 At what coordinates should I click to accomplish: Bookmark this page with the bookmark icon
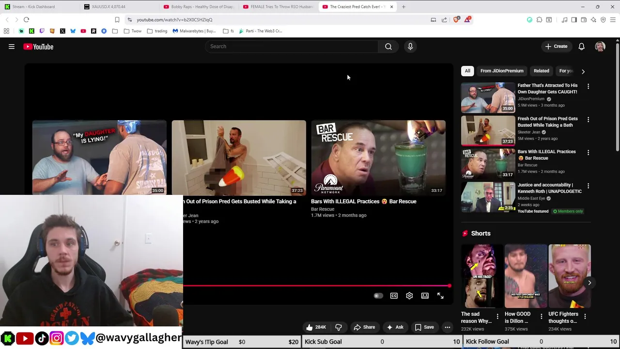click(x=117, y=20)
